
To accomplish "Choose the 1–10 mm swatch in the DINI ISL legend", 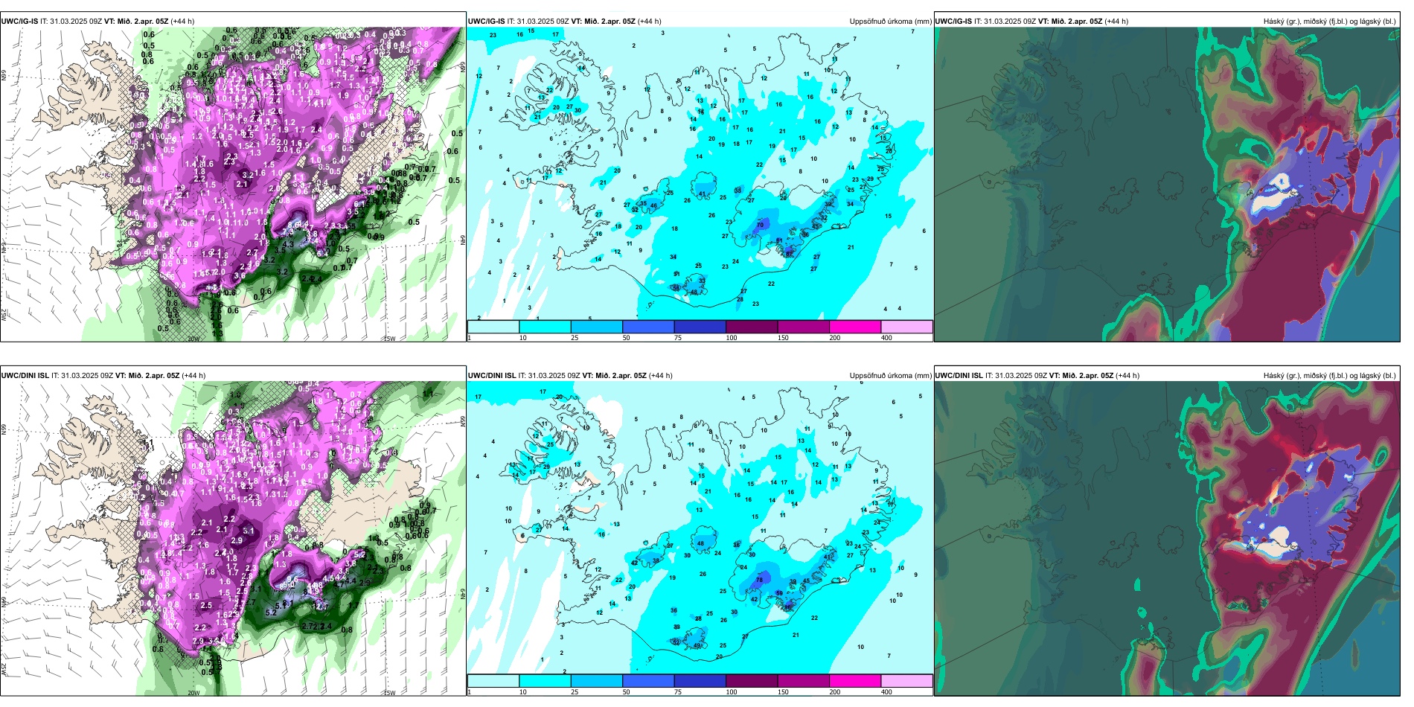I will pos(493,681).
